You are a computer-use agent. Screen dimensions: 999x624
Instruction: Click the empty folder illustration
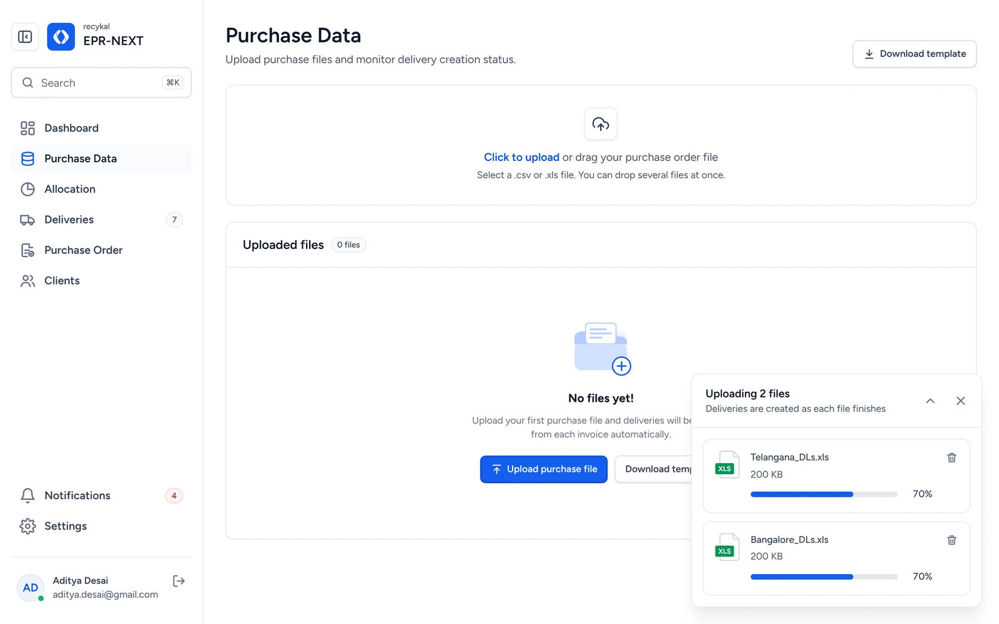click(x=602, y=349)
